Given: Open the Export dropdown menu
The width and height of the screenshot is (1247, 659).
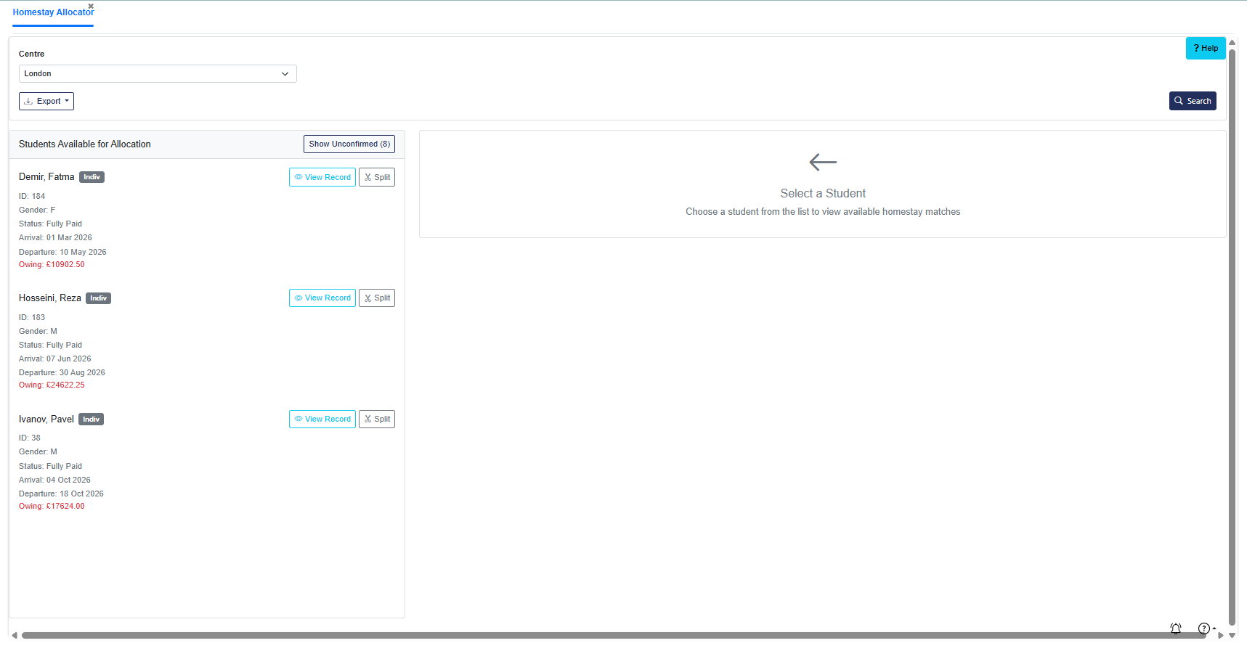Looking at the screenshot, I should [x=46, y=101].
